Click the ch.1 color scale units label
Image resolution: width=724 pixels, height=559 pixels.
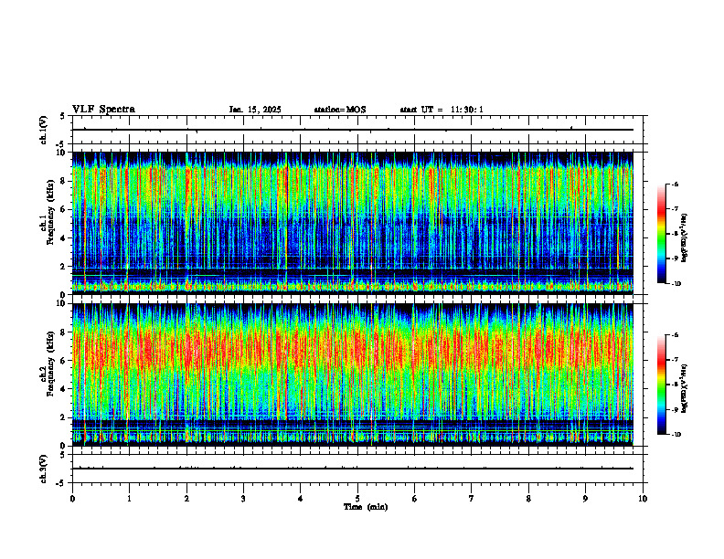(685, 238)
